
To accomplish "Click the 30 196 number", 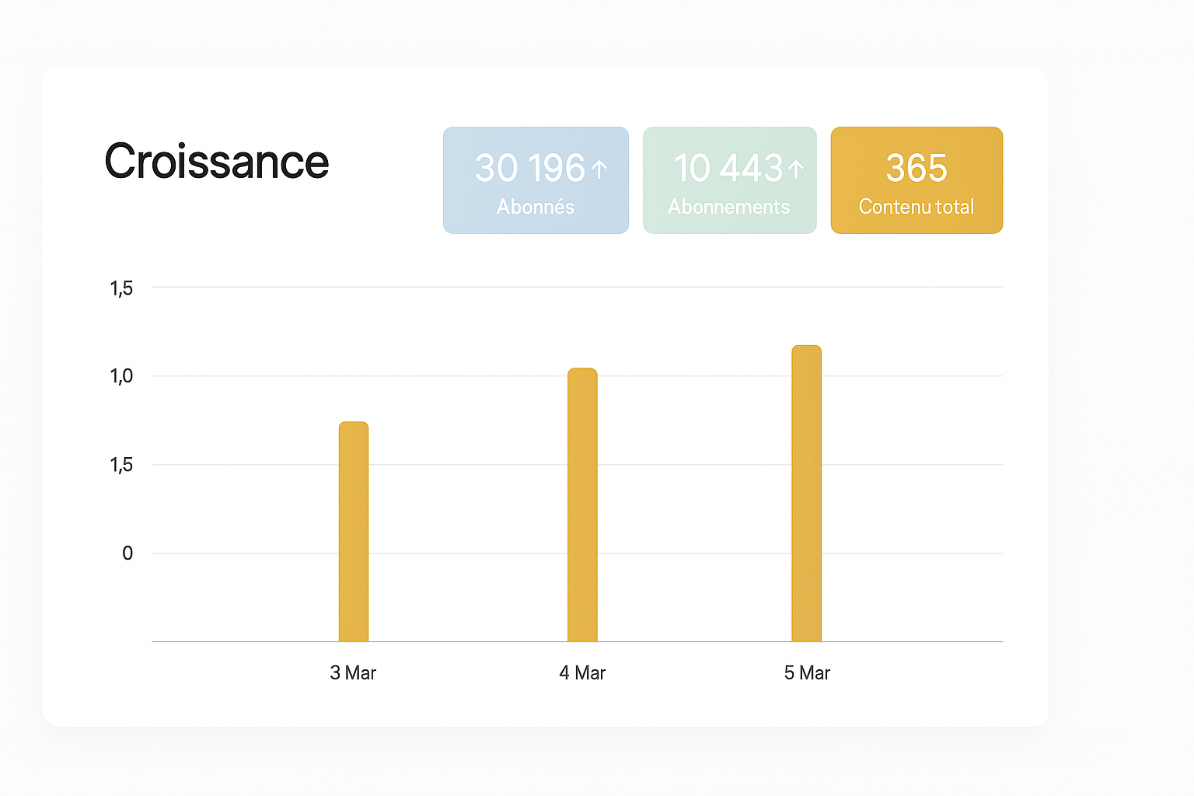I will coord(530,169).
